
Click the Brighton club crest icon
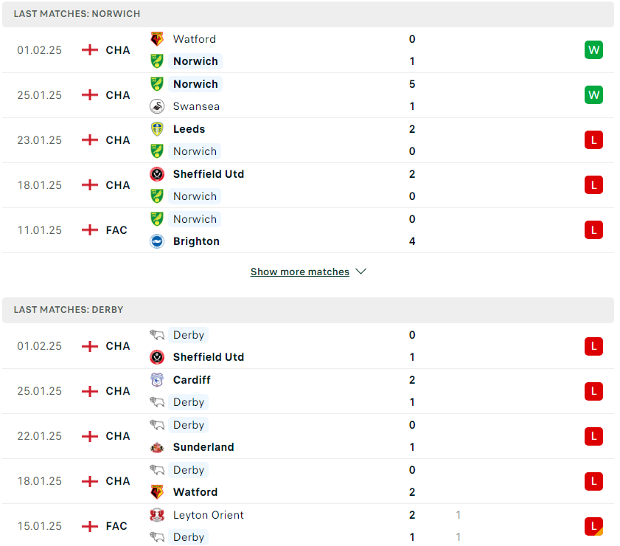(x=157, y=241)
